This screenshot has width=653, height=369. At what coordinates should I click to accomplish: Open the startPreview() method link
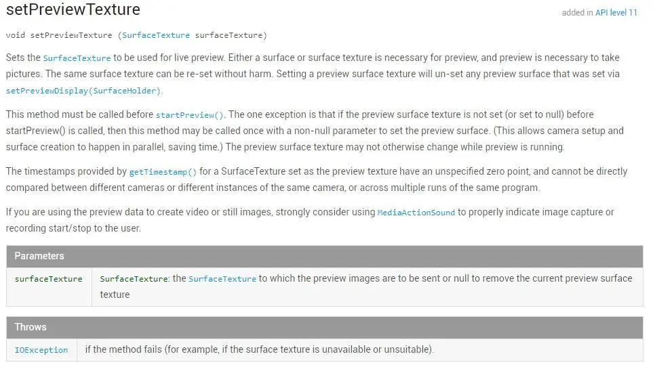coord(189,115)
